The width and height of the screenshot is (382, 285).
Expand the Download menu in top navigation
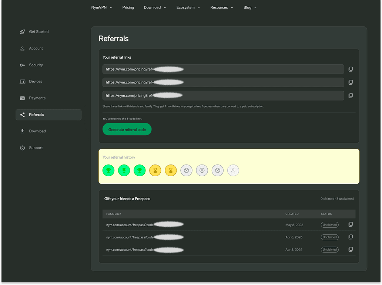pyautogui.click(x=155, y=7)
